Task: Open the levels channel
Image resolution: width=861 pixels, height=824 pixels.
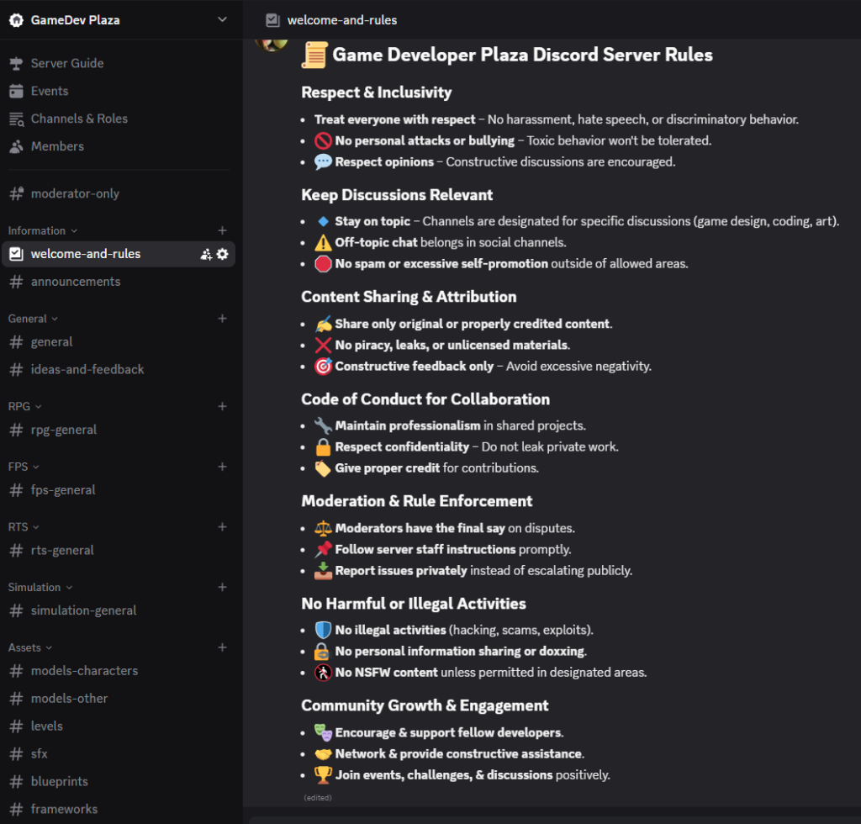Action: [119, 726]
